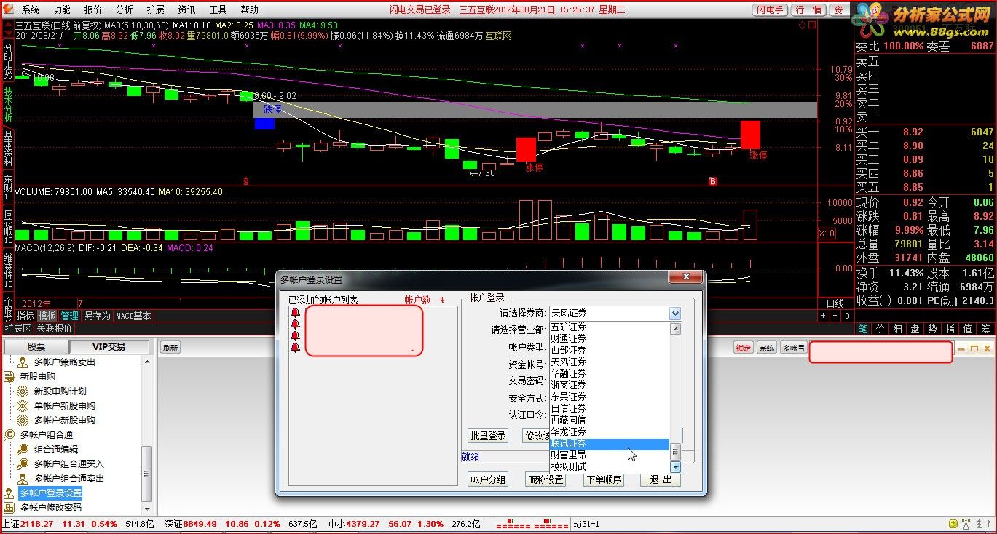Image resolution: width=997 pixels, height=534 pixels.
Task: Switch to the 股票 tab
Action: point(36,347)
